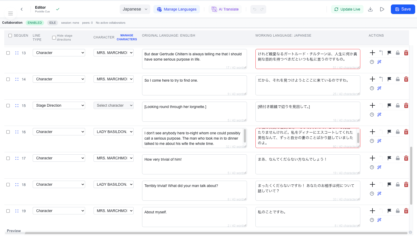Open the Preview panel label
Image resolution: width=417 pixels, height=236 pixels.
coord(14,231)
